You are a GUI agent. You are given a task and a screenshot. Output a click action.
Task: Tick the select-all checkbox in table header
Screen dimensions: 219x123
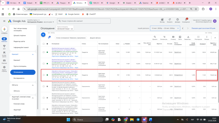[44, 44]
